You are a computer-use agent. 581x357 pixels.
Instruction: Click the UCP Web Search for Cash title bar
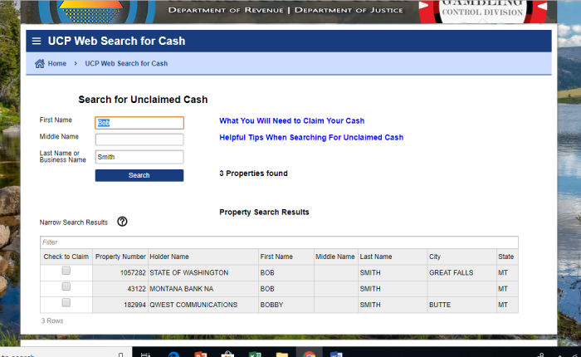click(x=289, y=42)
